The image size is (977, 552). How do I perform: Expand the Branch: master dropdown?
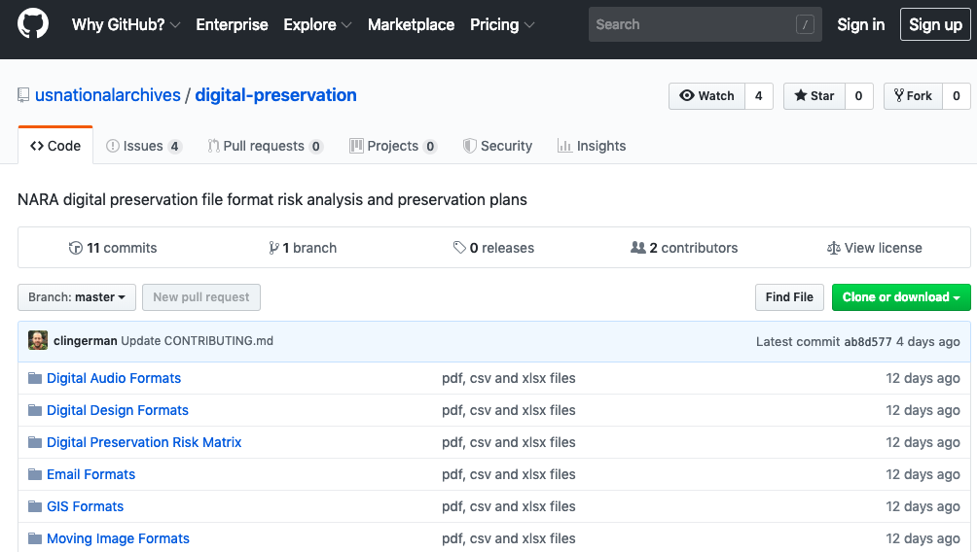[x=77, y=297]
